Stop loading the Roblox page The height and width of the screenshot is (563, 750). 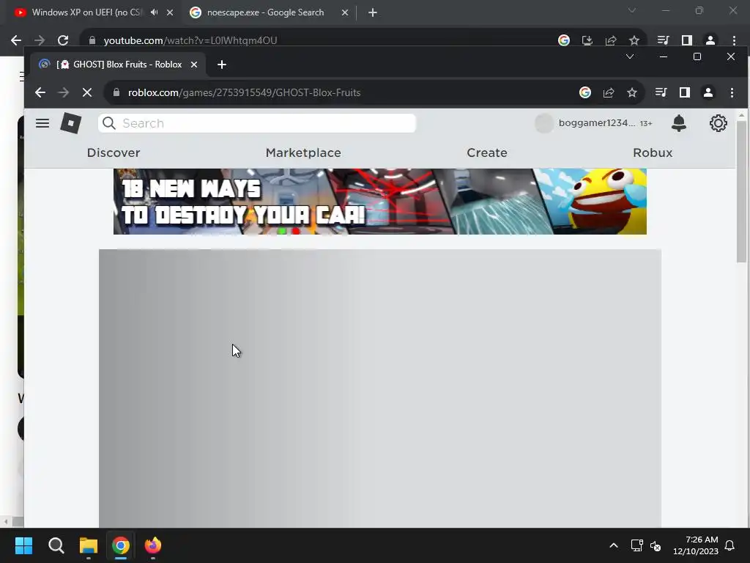click(87, 92)
